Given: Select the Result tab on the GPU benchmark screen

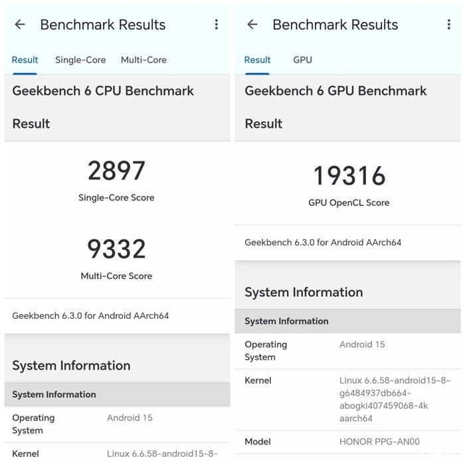Looking at the screenshot, I should pos(257,60).
